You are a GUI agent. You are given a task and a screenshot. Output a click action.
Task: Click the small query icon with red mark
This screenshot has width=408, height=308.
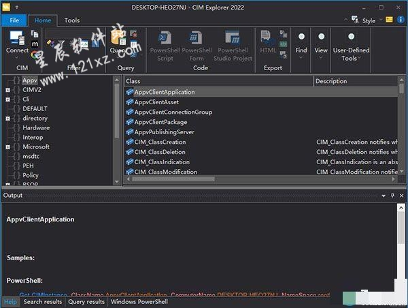[x=133, y=34]
